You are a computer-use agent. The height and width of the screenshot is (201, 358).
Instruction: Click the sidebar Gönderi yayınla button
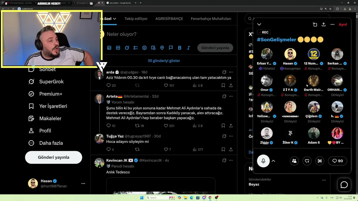53,157
